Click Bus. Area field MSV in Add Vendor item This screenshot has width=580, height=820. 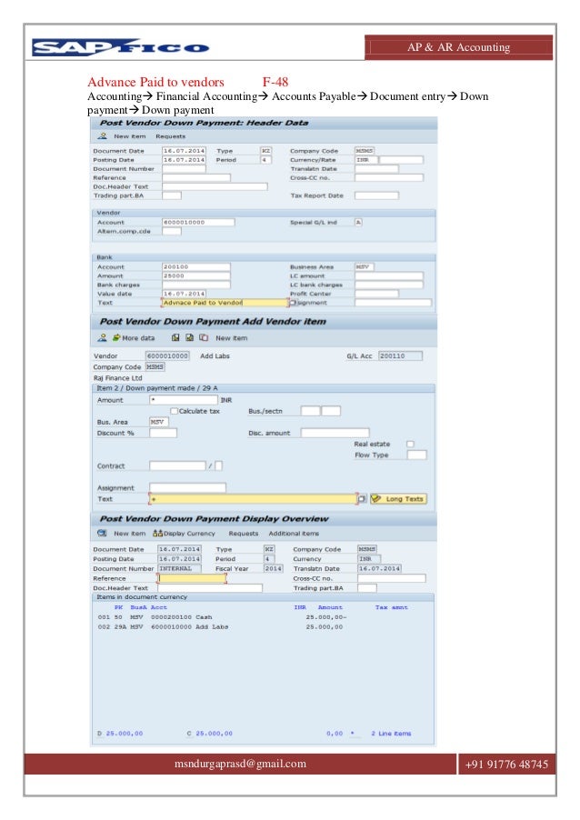pyautogui.click(x=159, y=422)
